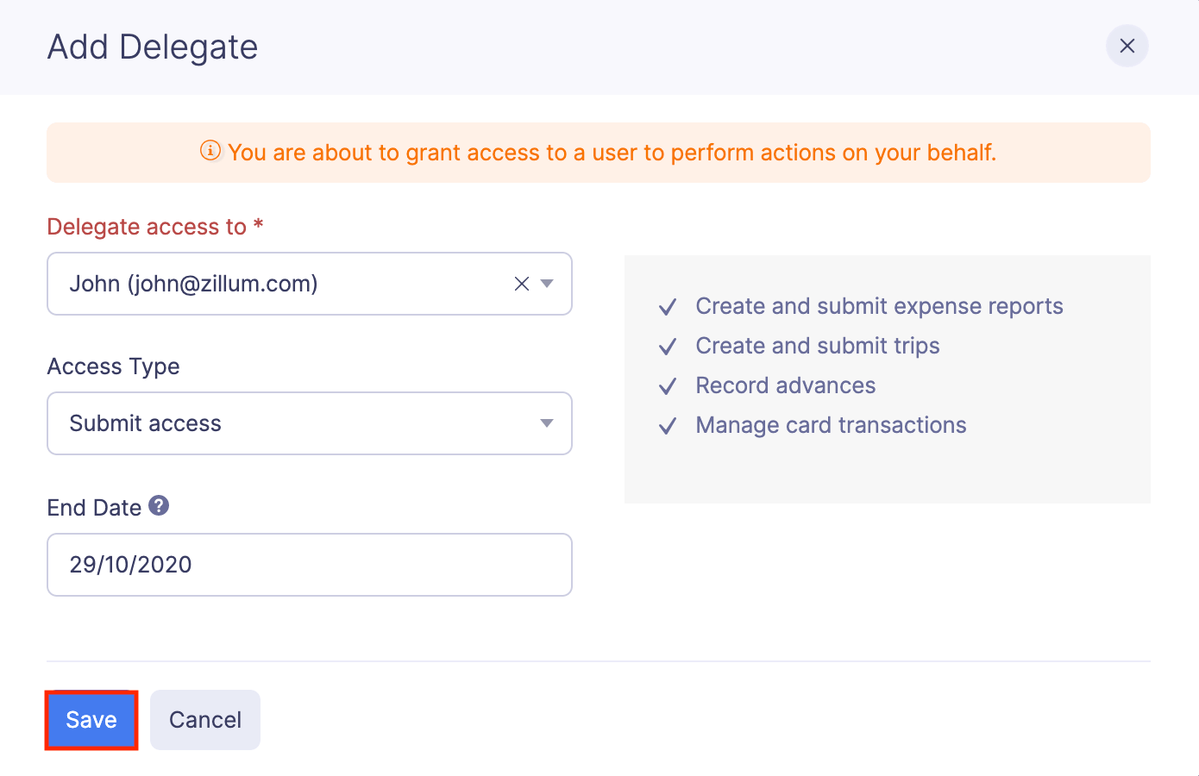Click the orange warning banner
The width and height of the screenshot is (1199, 776).
pyautogui.click(x=599, y=152)
